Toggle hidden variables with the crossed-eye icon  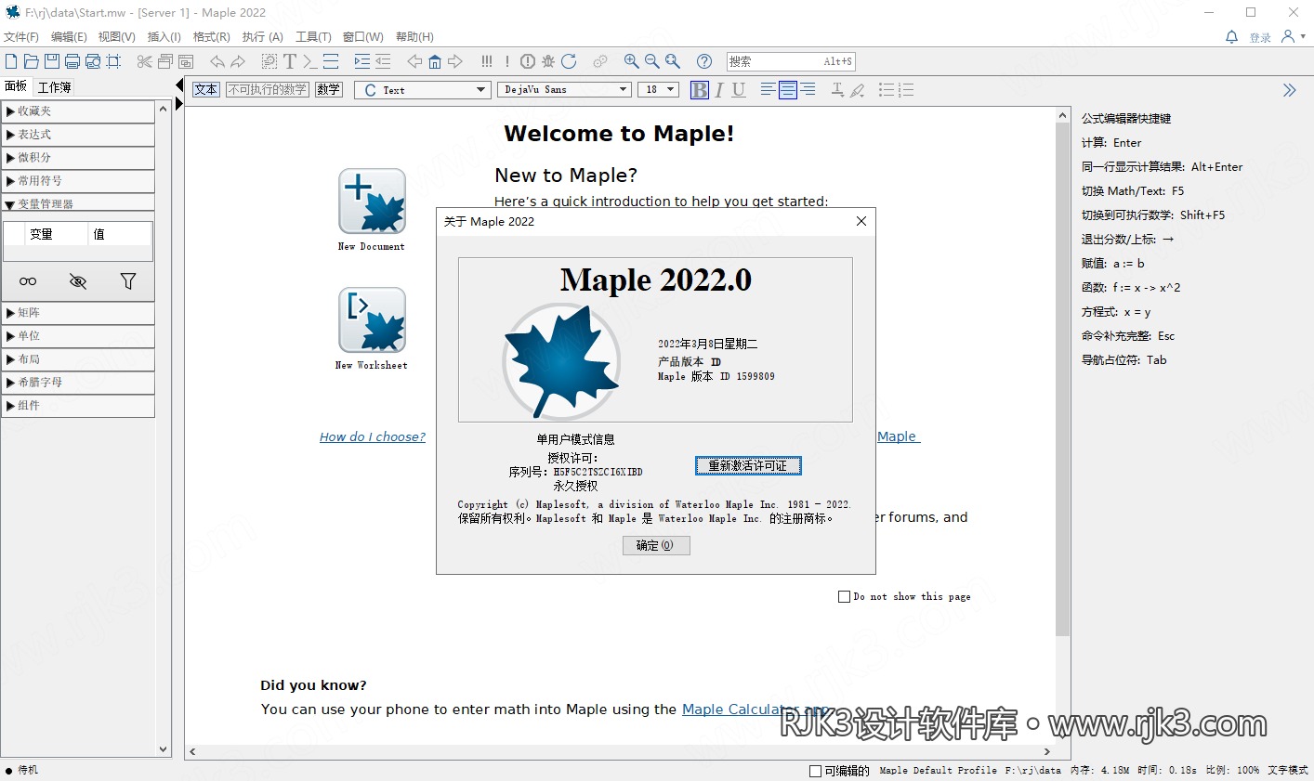pos(78,281)
